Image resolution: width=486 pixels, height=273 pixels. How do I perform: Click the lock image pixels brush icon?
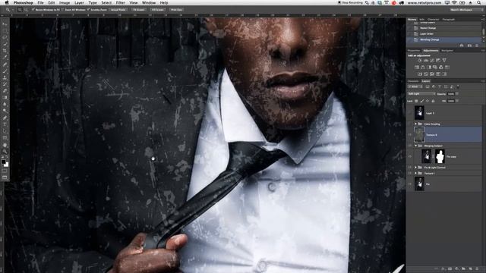422,101
